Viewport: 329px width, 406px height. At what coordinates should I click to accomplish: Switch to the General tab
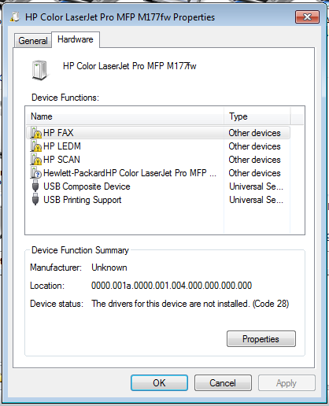tap(33, 41)
